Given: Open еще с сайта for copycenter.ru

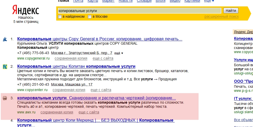Looking at the screenshot, I should (x=101, y=90).
